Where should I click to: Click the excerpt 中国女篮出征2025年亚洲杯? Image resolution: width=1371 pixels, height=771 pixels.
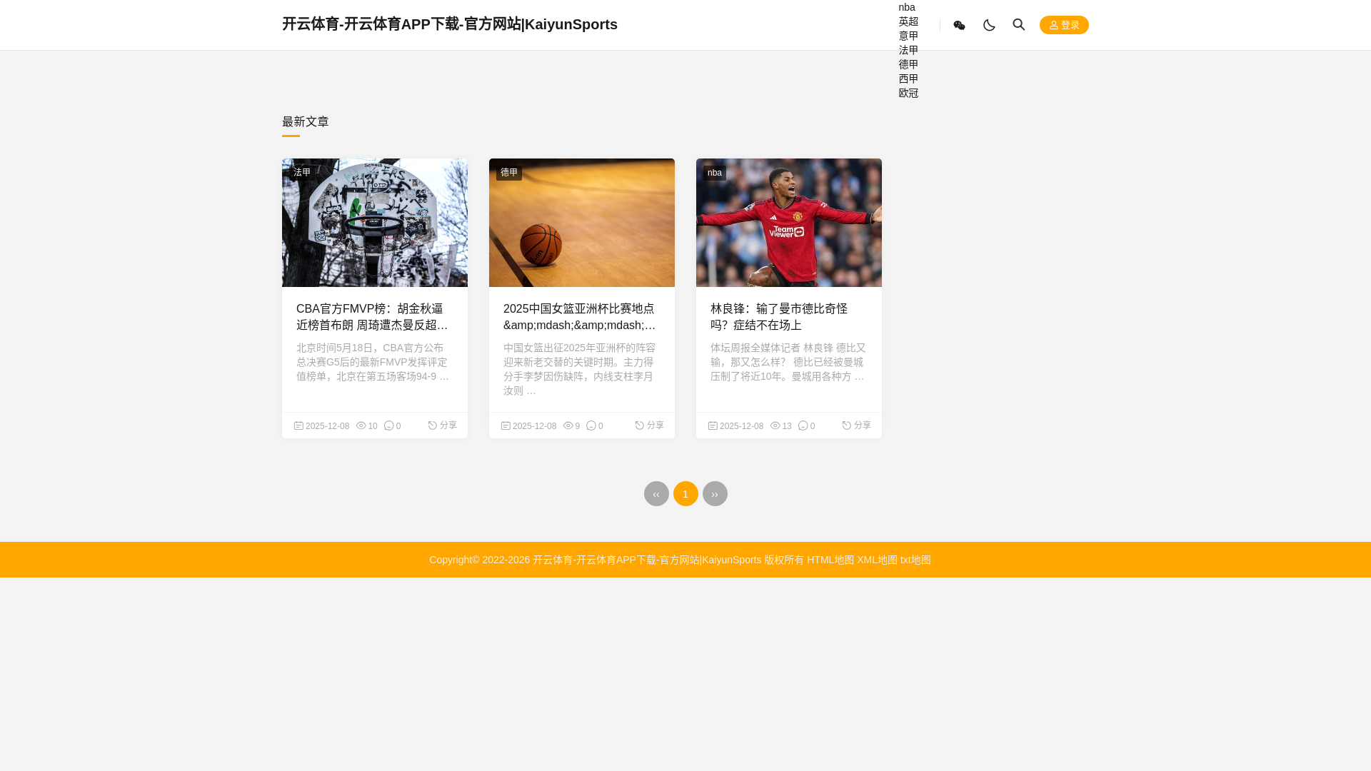point(579,369)
